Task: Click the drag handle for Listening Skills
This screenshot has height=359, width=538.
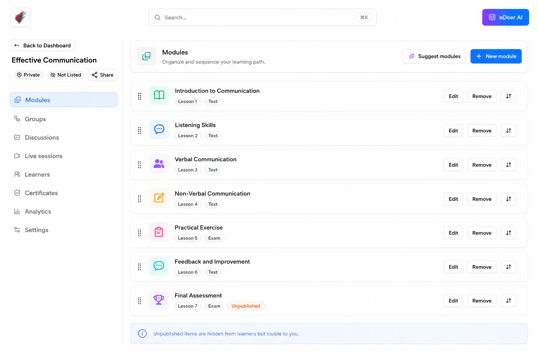Action: [x=139, y=130]
